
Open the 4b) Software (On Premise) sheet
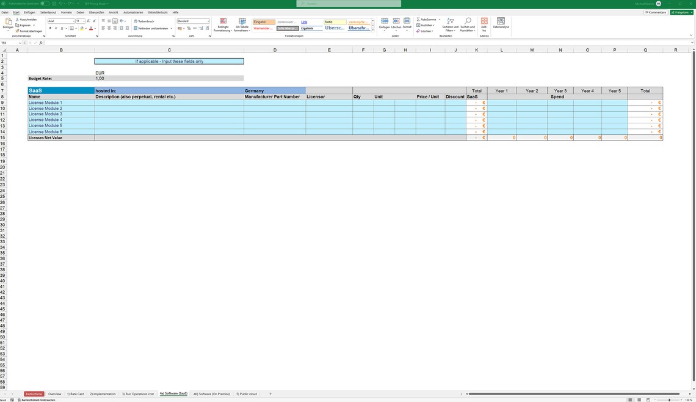click(x=211, y=394)
